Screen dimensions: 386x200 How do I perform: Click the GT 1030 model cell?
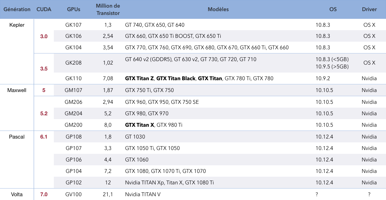pyautogui.click(x=135, y=136)
